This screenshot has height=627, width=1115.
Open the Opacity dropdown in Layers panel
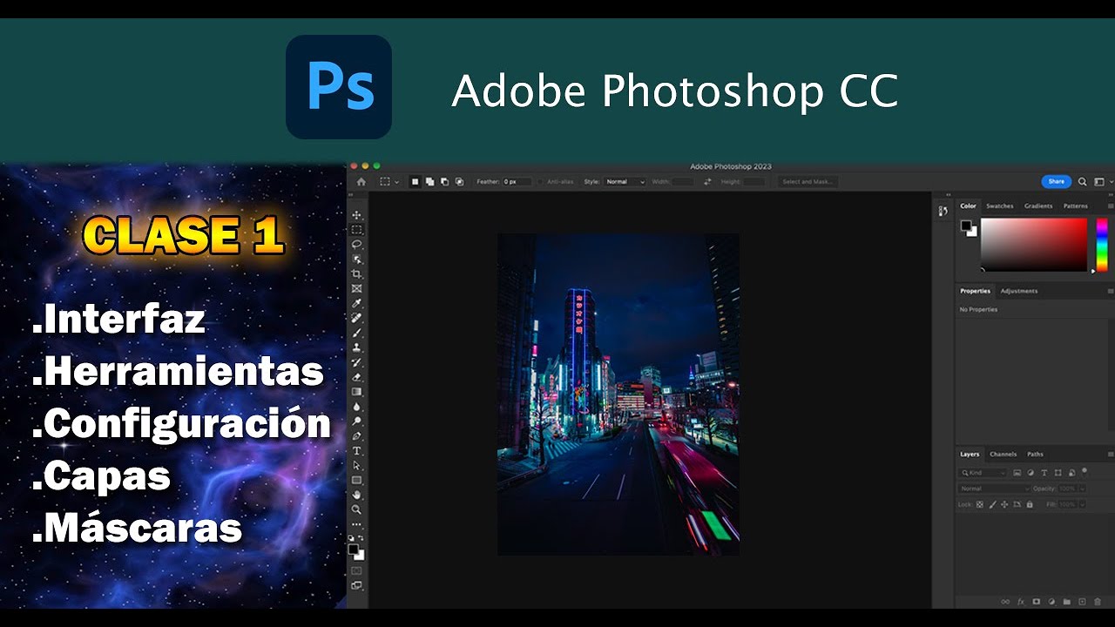click(1083, 489)
